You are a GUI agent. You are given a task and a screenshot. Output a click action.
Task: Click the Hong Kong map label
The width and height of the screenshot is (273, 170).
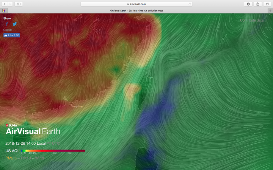pos(77,106)
